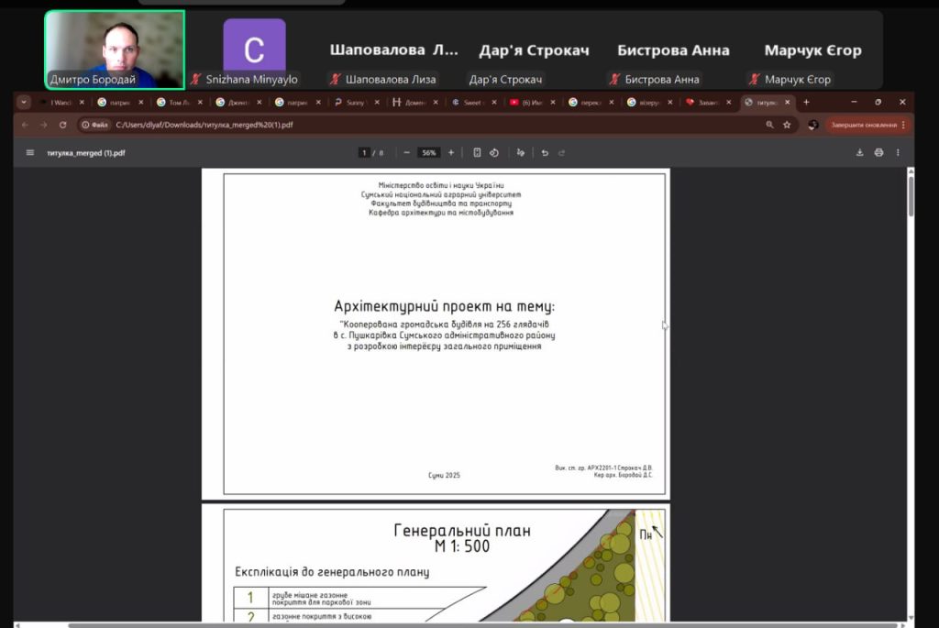
Task: Go back in browser history
Action: click(25, 125)
